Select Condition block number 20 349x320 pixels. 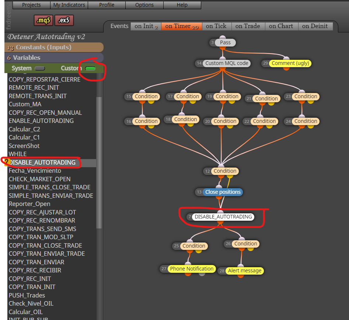point(225,121)
